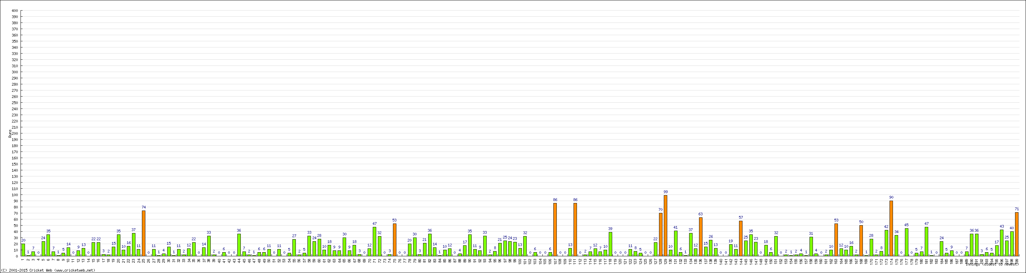
Task: Click the orange bar labeled 99
Action: (666, 225)
